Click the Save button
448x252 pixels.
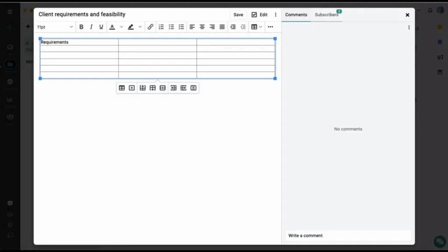tap(238, 14)
